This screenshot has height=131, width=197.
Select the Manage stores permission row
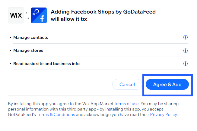tap(99, 50)
